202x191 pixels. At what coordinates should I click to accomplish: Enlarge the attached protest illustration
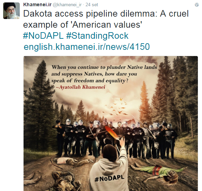(111, 124)
